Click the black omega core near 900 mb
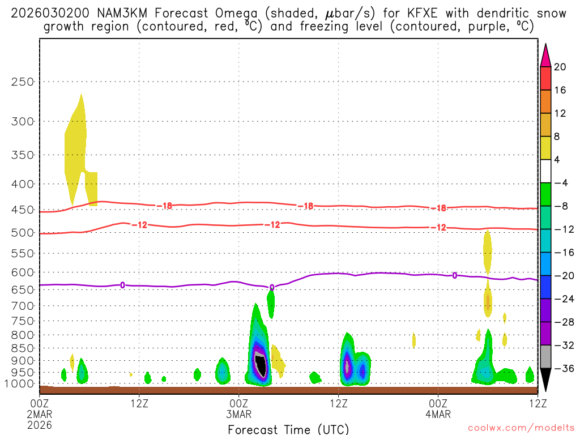The height and width of the screenshot is (435, 580). [261, 365]
